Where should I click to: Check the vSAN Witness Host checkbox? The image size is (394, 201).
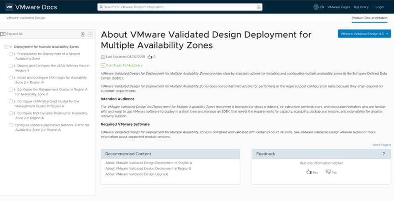[x=11, y=66]
